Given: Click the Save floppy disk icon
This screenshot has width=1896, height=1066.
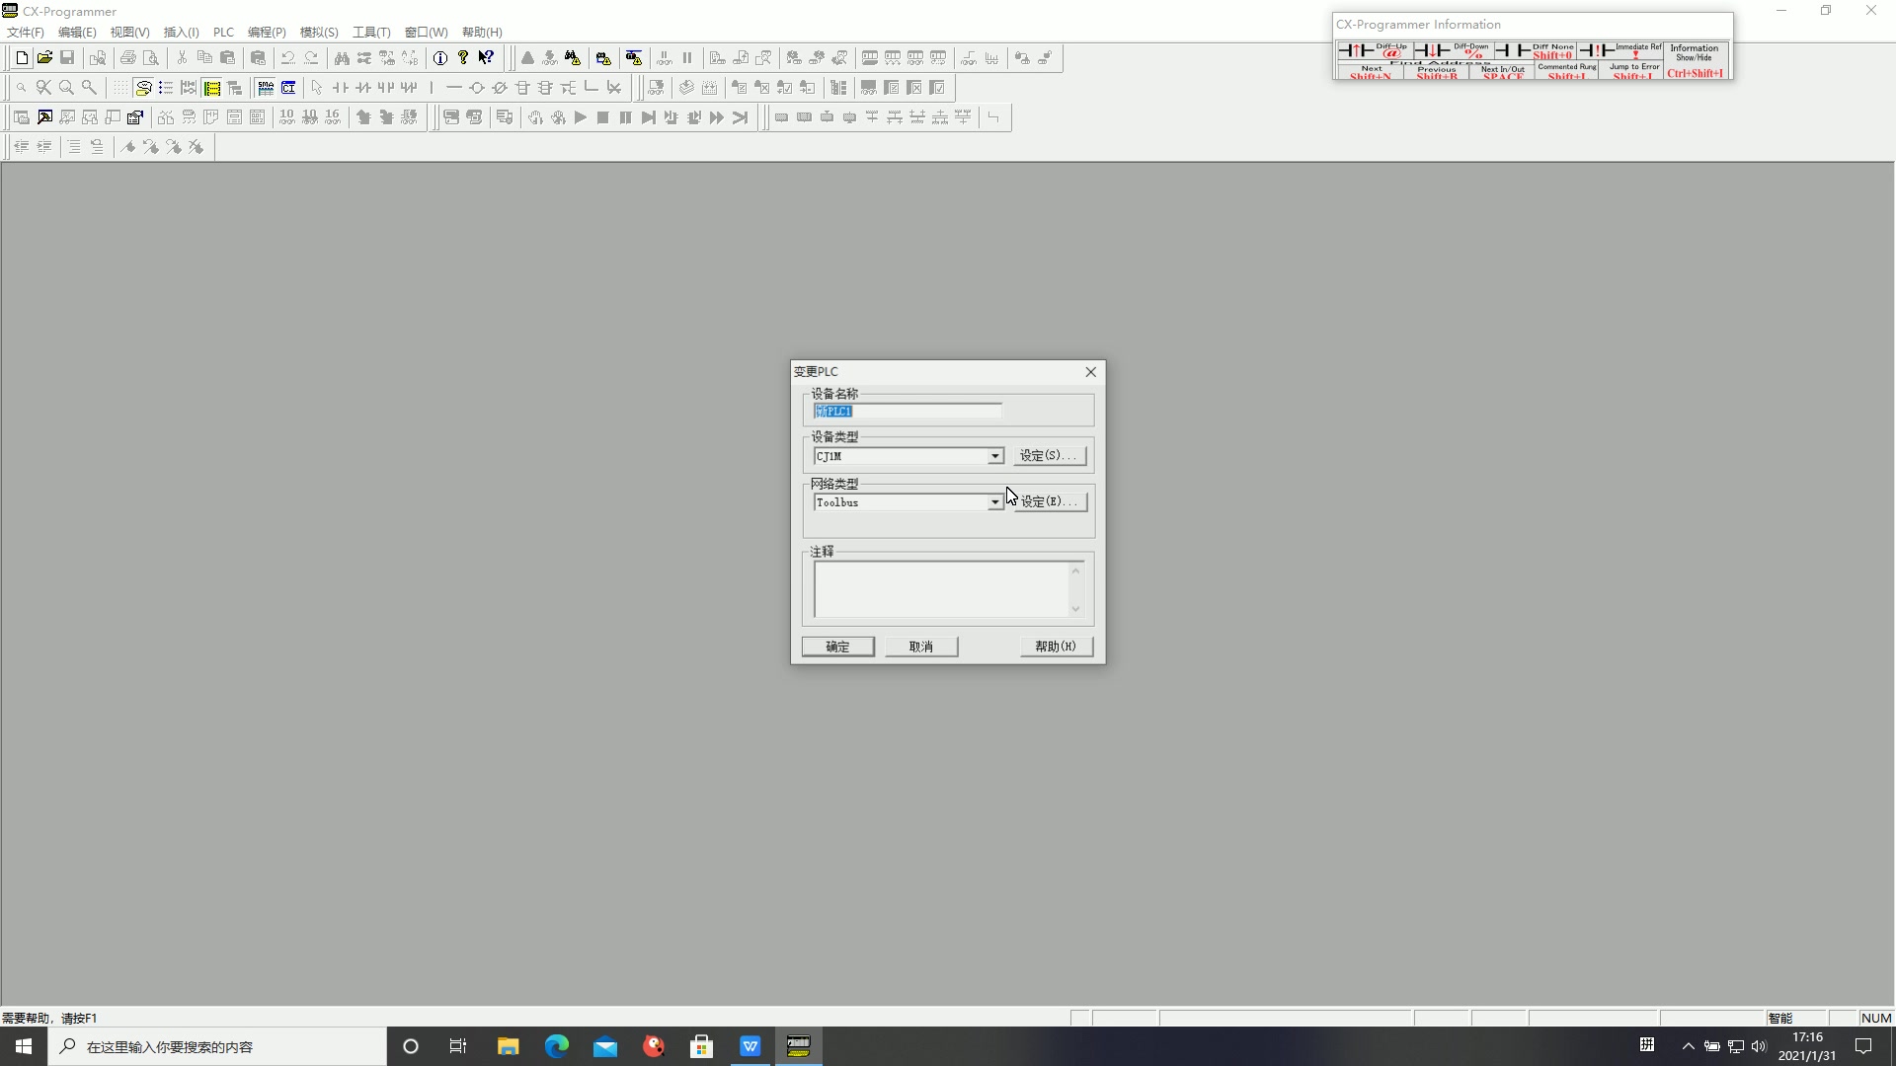Looking at the screenshot, I should click(x=67, y=58).
